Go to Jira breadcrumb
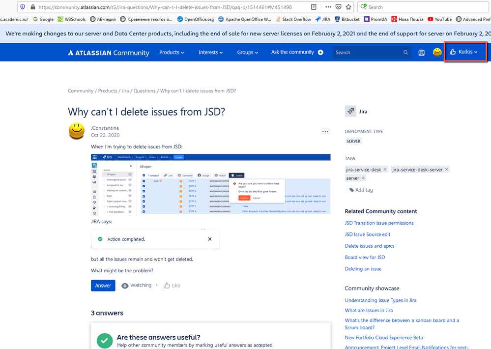The height and width of the screenshot is (349, 491). 125,91
